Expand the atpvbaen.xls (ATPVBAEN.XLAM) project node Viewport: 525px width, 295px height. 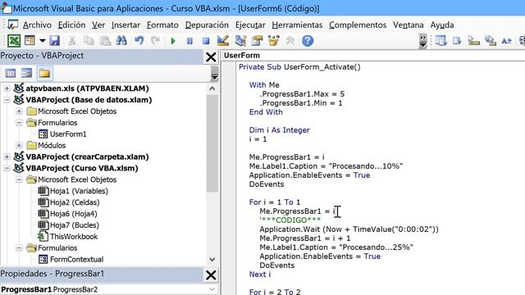pos(7,88)
